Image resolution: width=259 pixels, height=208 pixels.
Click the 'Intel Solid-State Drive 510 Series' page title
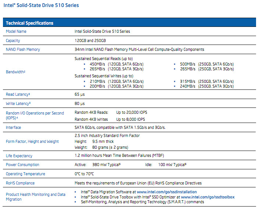click(41, 5)
